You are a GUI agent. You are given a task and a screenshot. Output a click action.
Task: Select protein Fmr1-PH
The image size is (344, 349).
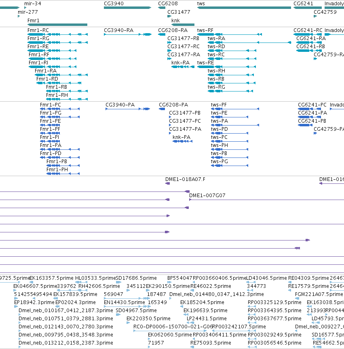[63, 174]
